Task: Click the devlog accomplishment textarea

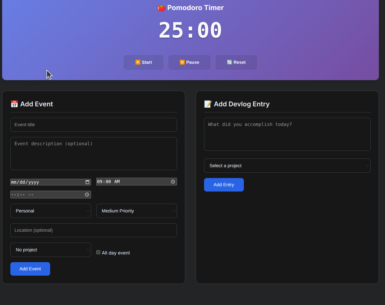Action: [287, 134]
